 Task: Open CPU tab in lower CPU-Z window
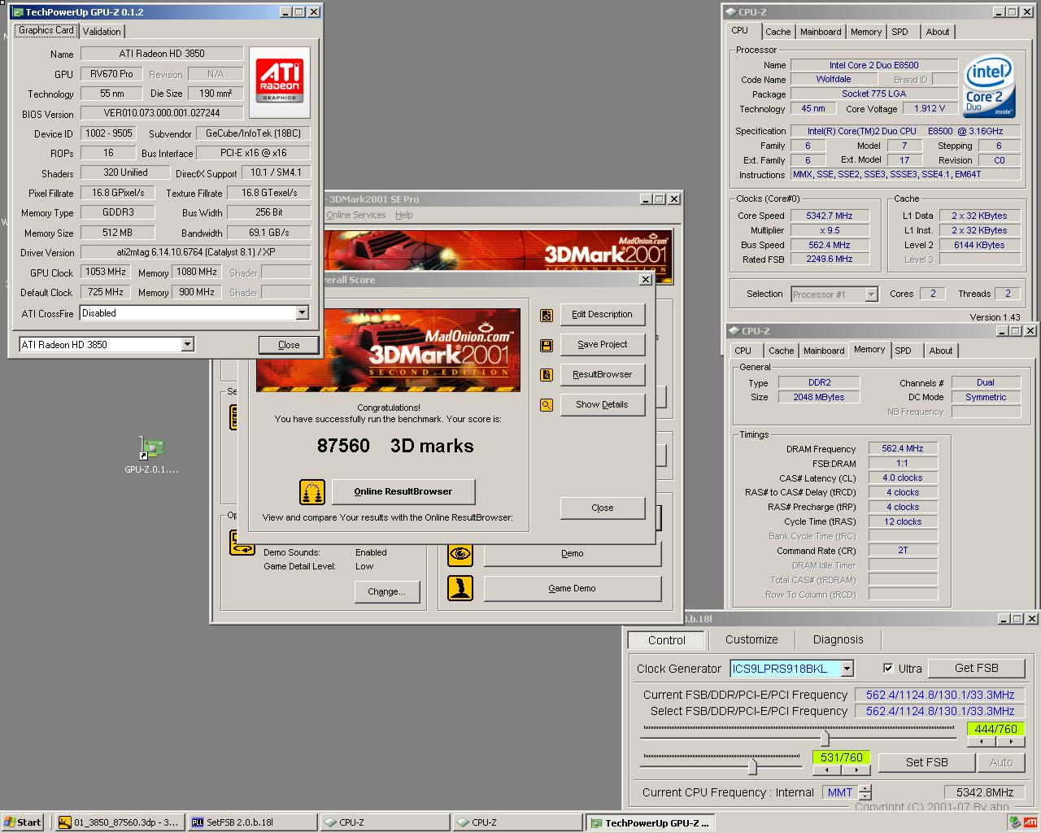point(743,351)
